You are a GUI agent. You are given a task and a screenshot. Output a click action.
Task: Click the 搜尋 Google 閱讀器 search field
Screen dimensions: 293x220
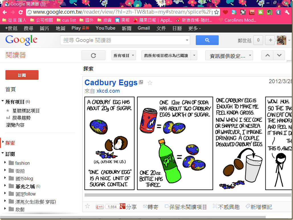click(123, 40)
